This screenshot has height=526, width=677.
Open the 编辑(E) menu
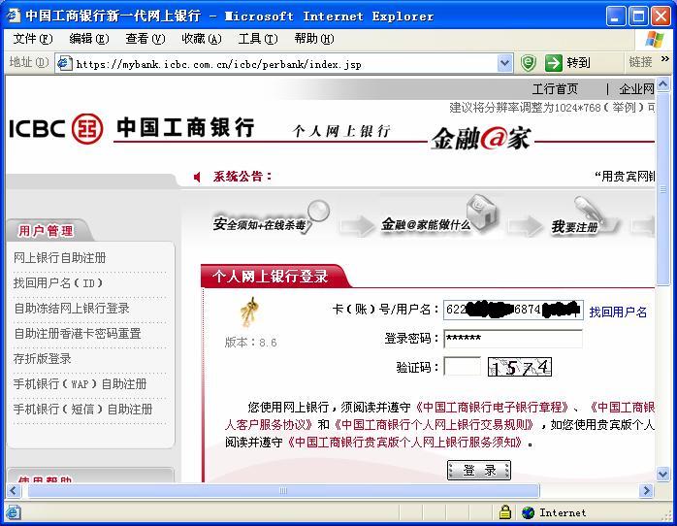[x=89, y=39]
